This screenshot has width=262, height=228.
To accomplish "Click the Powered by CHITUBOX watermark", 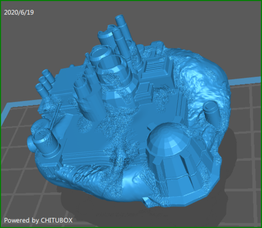I will (38, 220).
